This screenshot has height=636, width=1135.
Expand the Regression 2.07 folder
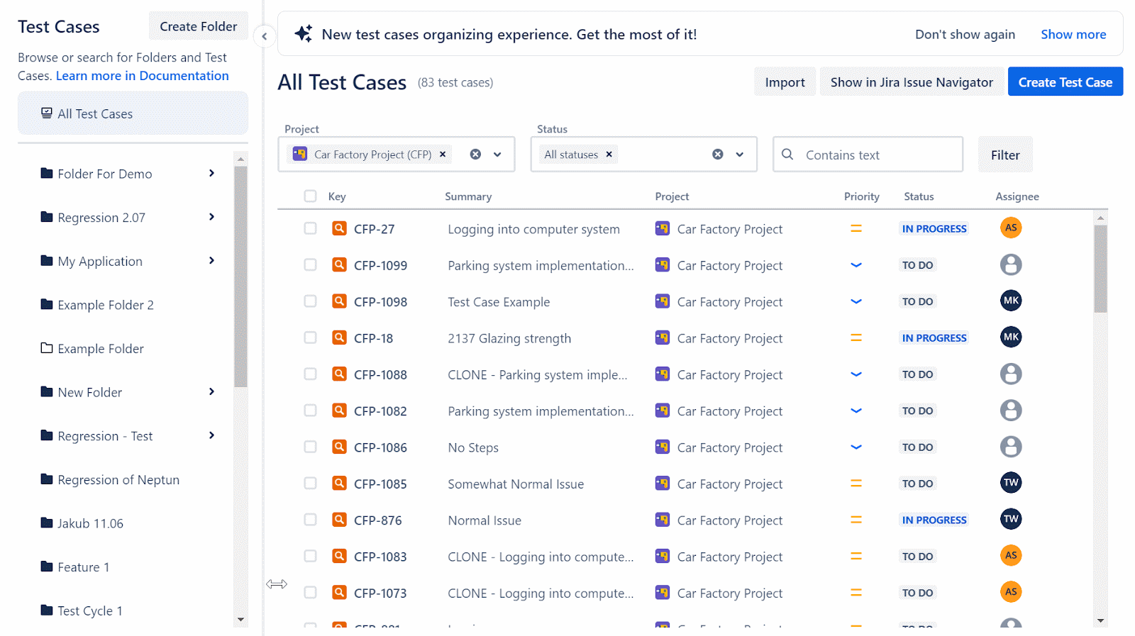(x=211, y=217)
